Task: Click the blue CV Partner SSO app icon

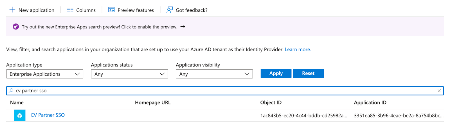Action: coord(20,115)
